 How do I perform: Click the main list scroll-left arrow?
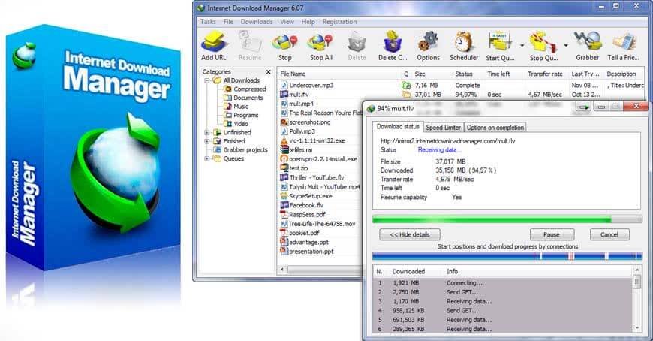[283, 270]
